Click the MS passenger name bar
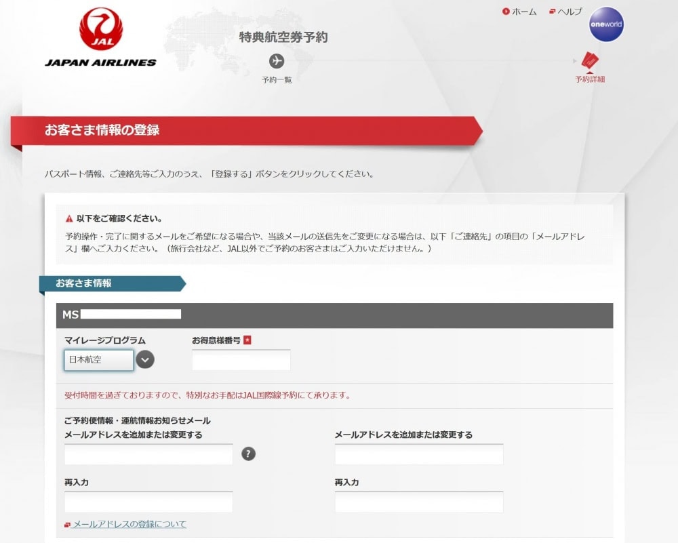Screen dimensions: 678x543 pyautogui.click(x=335, y=315)
